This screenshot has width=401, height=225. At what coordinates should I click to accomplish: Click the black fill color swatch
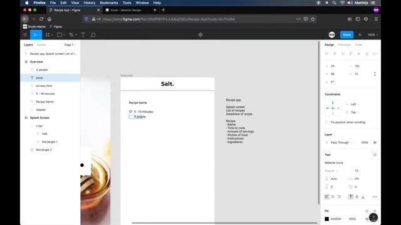pos(327,219)
